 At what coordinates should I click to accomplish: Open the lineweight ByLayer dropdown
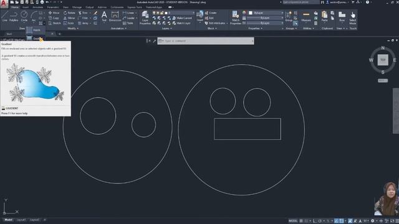[265, 18]
